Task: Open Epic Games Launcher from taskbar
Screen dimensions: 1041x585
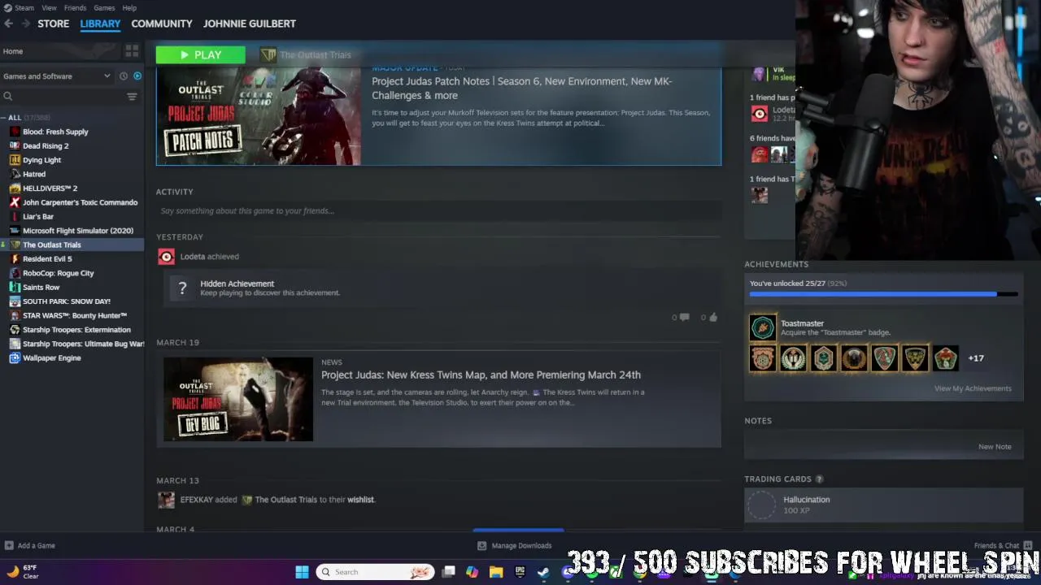Action: [520, 572]
